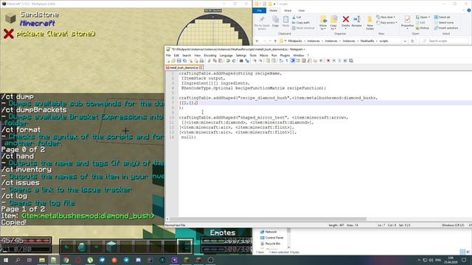The height and width of the screenshot is (265, 472).
Task: Switch Explorer to details view layout
Action: (x=462, y=252)
